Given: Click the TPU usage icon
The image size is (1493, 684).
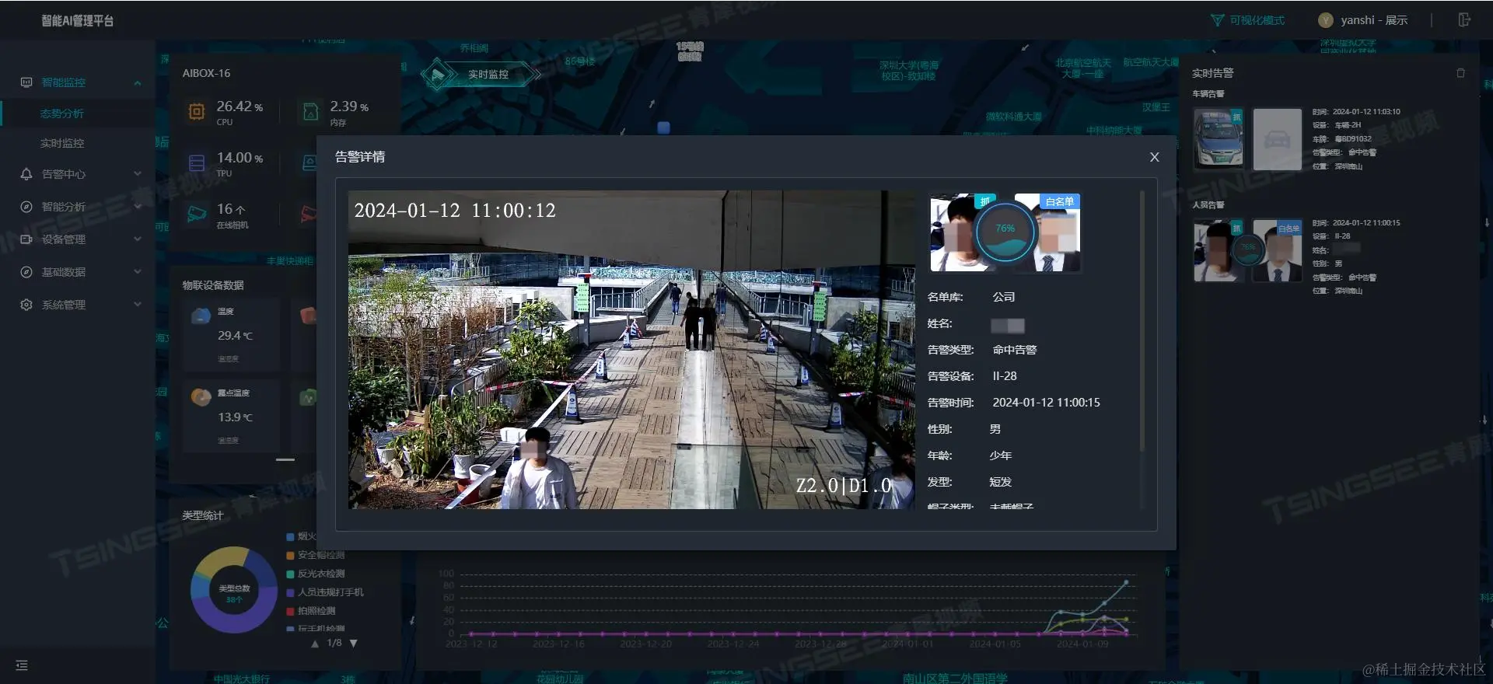Looking at the screenshot, I should click(197, 163).
